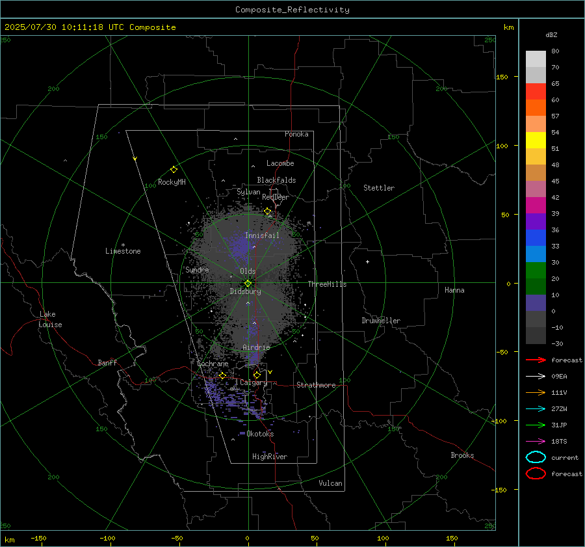Click the white plus marker west of Hanna
Screen dimensions: 585x547
tap(367, 261)
